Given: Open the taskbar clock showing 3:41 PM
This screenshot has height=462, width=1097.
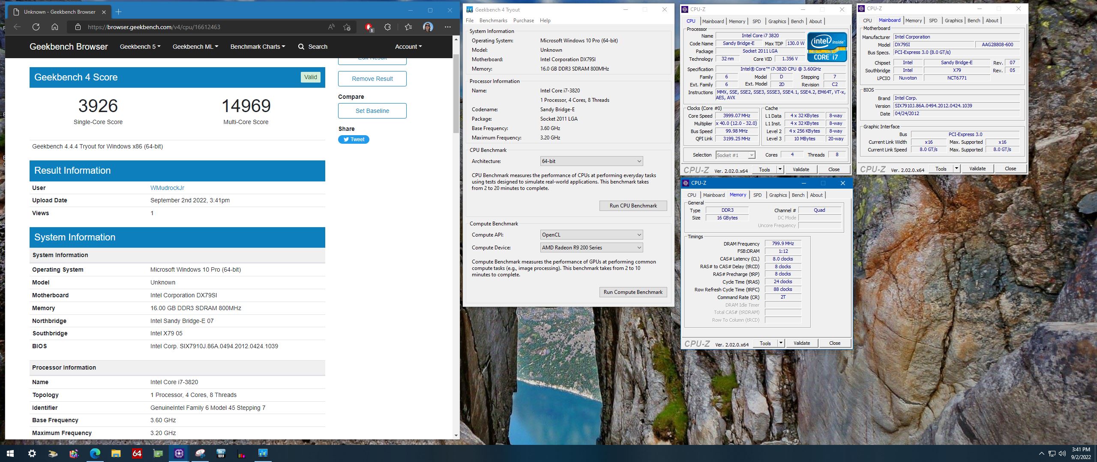Looking at the screenshot, I should [x=1081, y=453].
